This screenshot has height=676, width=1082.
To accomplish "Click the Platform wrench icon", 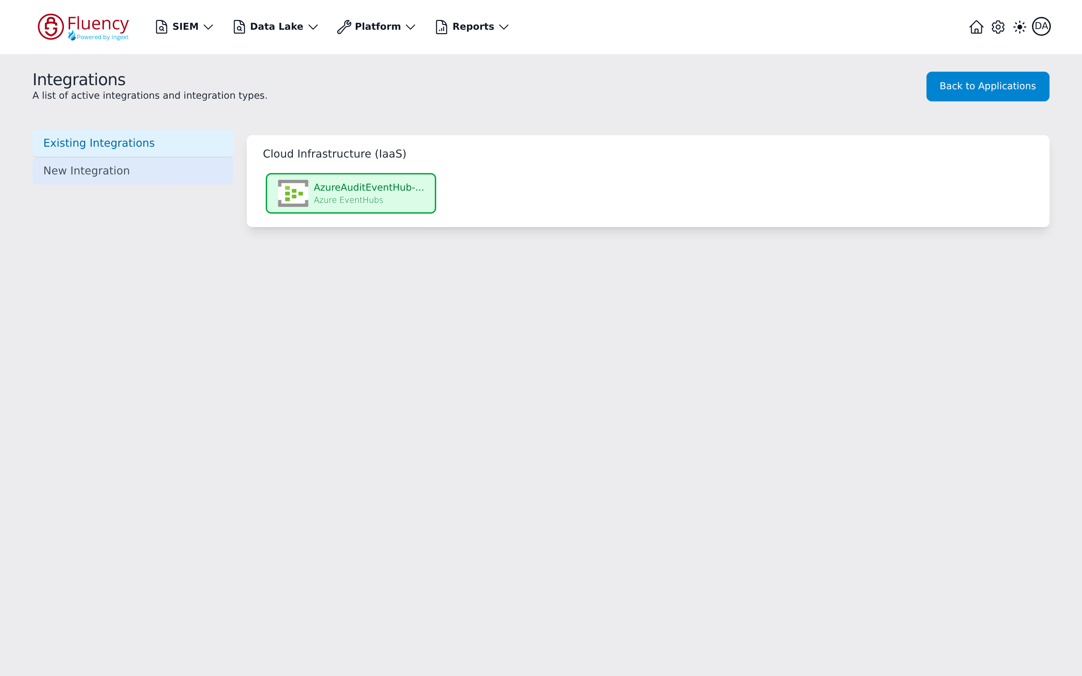I will 344,27.
